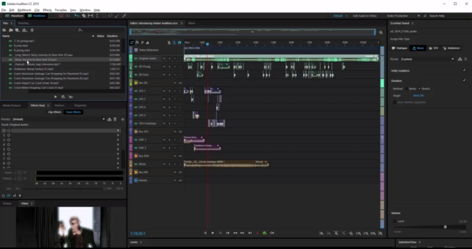Click the Track Effects button
The image size is (472, 249).
click(74, 112)
